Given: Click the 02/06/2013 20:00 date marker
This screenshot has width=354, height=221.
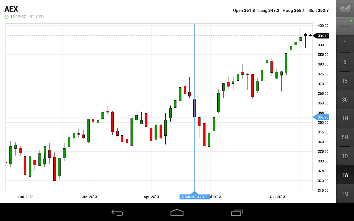Looking at the screenshot, I should [194, 197].
